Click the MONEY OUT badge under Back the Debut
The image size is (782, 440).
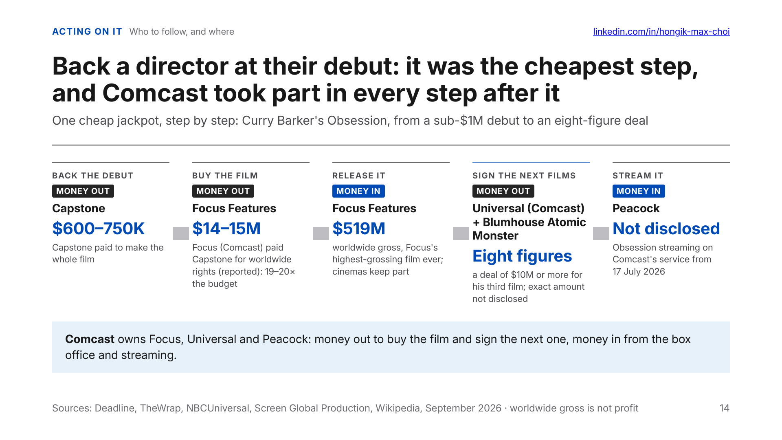click(83, 191)
